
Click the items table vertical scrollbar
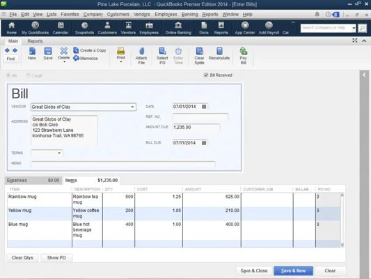[342, 220]
